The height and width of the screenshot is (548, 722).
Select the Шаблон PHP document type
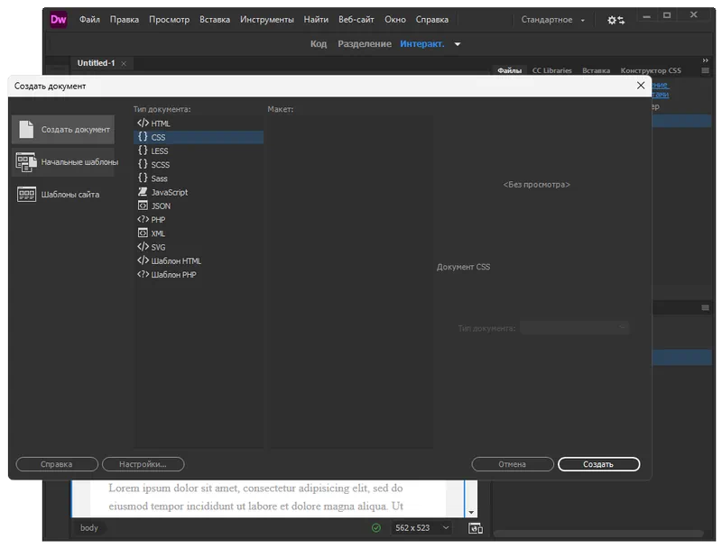coord(199,275)
